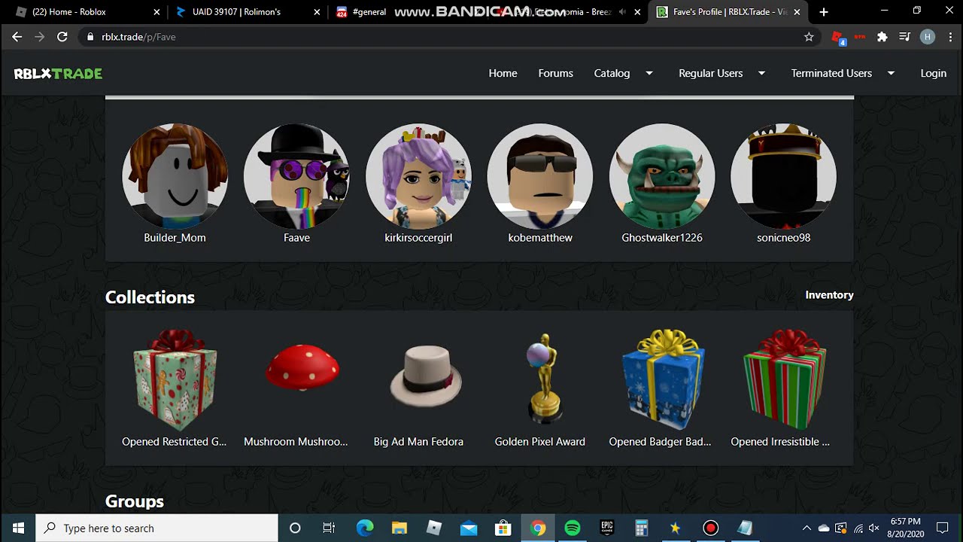Open the volume control in system tray

[873, 528]
